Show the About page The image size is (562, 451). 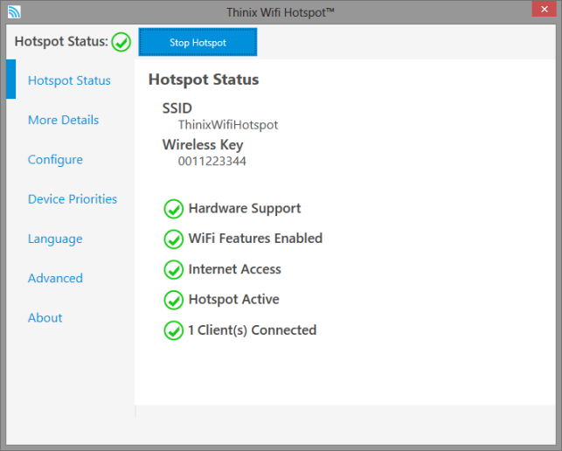click(x=45, y=318)
